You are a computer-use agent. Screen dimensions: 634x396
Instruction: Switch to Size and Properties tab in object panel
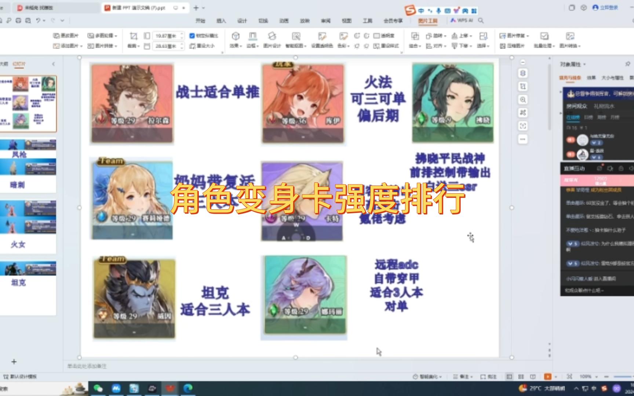[x=612, y=78]
